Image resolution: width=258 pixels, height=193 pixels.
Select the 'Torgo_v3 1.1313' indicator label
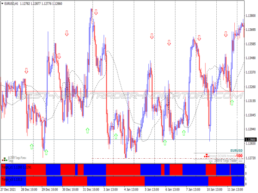pos(12,179)
